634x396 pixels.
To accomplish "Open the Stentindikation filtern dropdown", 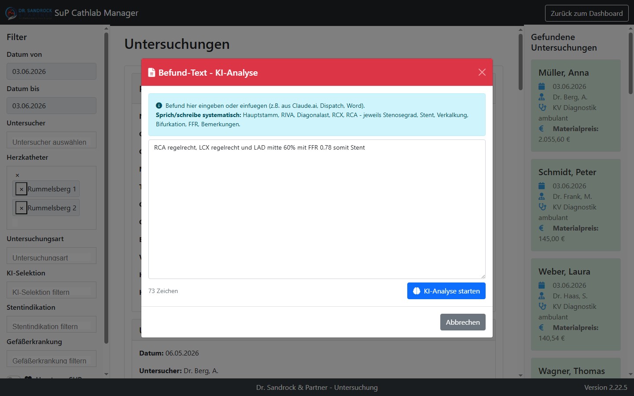I will coord(52,324).
